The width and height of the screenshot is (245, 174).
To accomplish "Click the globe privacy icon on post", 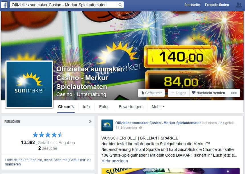I will pos(141,128).
